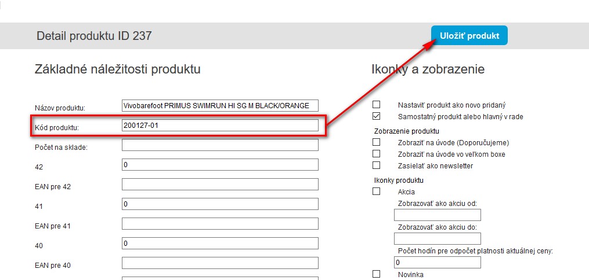Select the EAN pre 41 field
Viewport: 589px width, 280px height.
coord(220,224)
